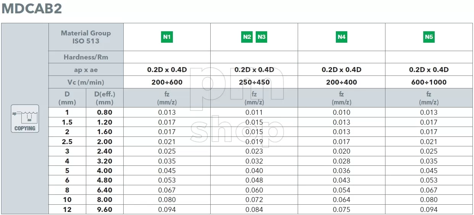Screen dimensions: 474x215
Task: Click the 'Hardness/Rm' row label
Action: coord(86,57)
